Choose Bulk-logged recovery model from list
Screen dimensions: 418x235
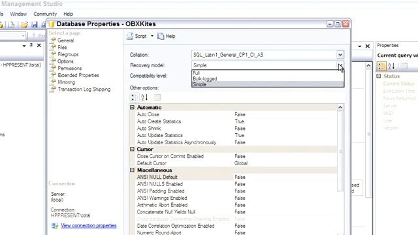pos(268,78)
